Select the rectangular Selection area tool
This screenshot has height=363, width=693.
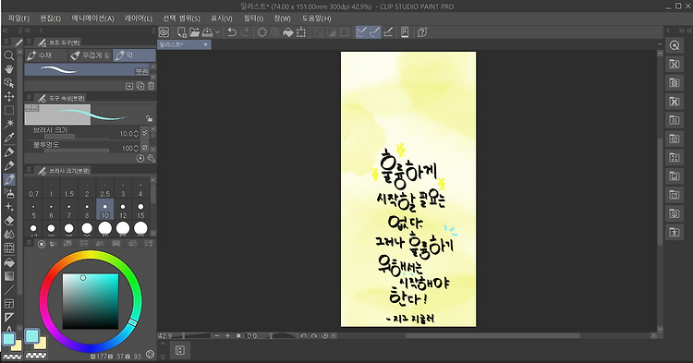coord(9,111)
